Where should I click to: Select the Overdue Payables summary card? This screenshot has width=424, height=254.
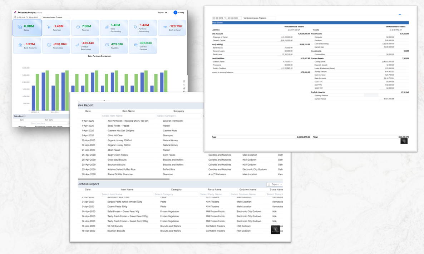(143, 46)
